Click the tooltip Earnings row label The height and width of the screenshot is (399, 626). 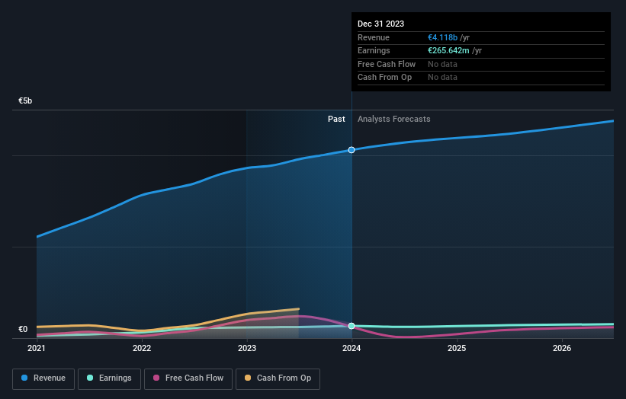click(x=374, y=50)
